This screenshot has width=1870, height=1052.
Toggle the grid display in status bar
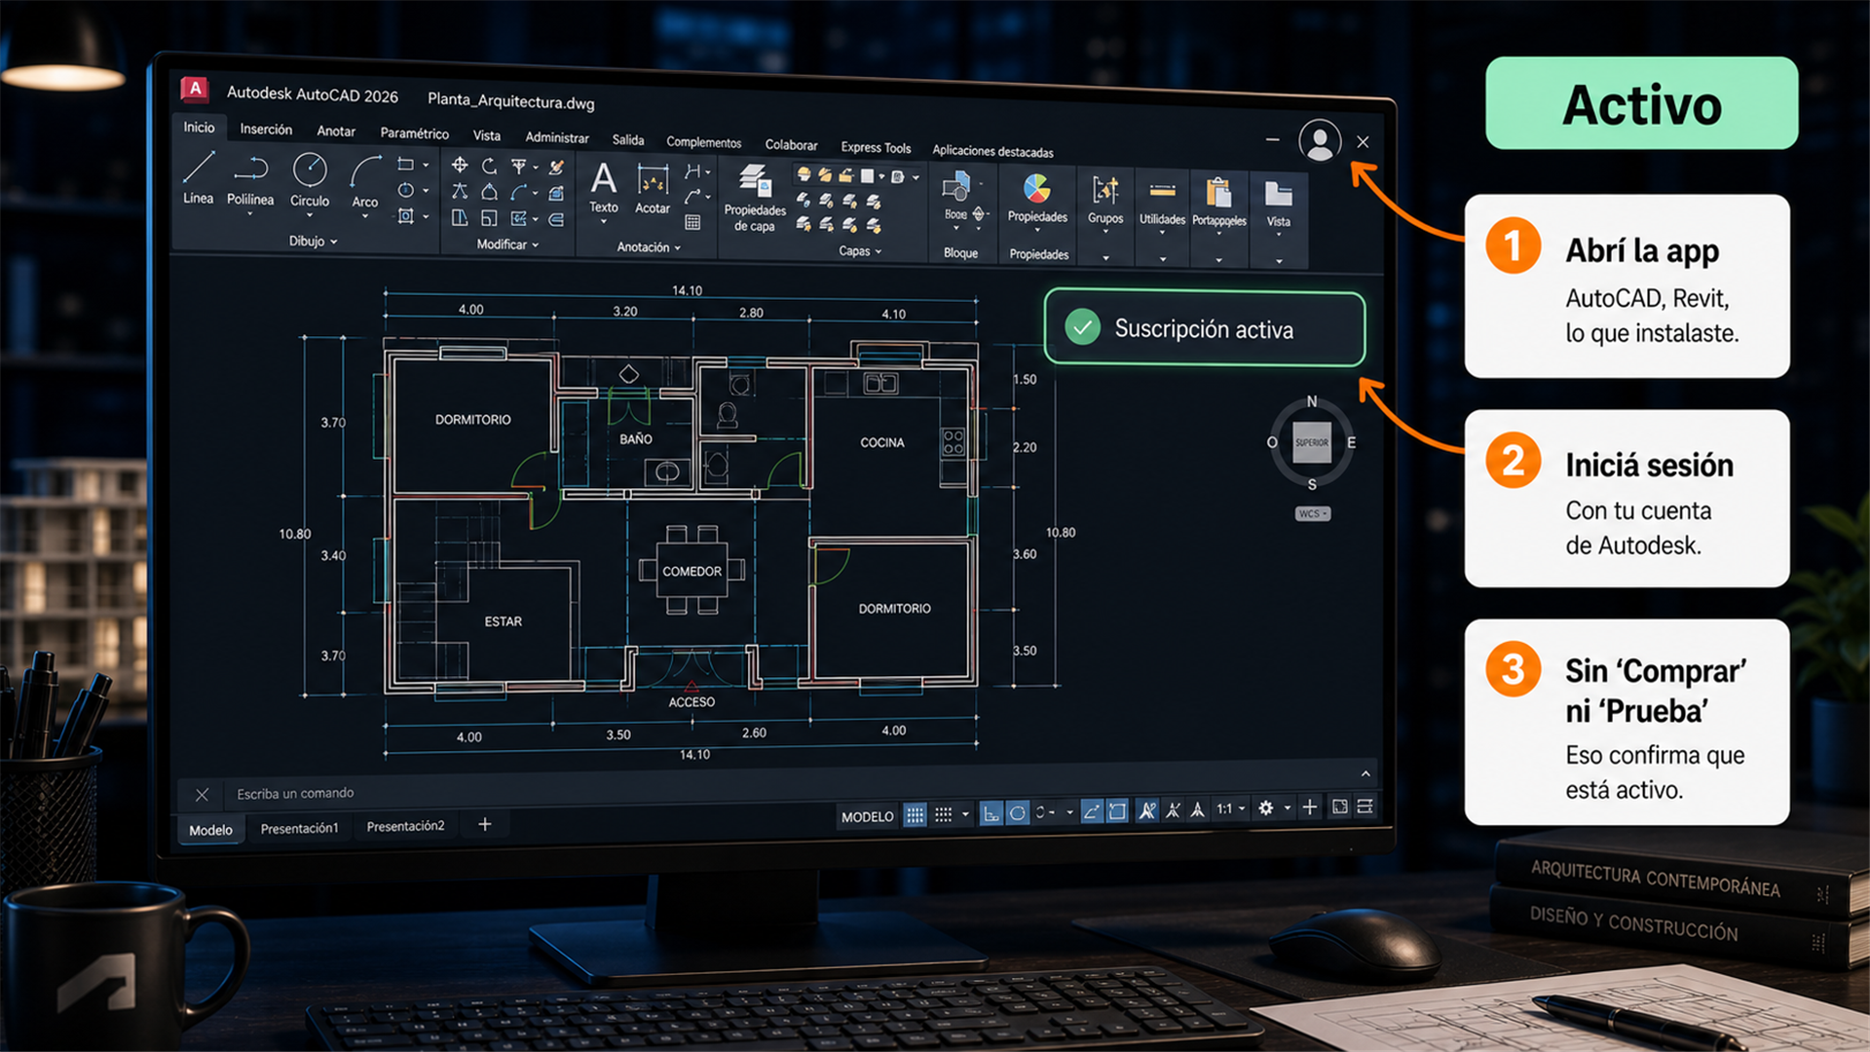(x=915, y=815)
